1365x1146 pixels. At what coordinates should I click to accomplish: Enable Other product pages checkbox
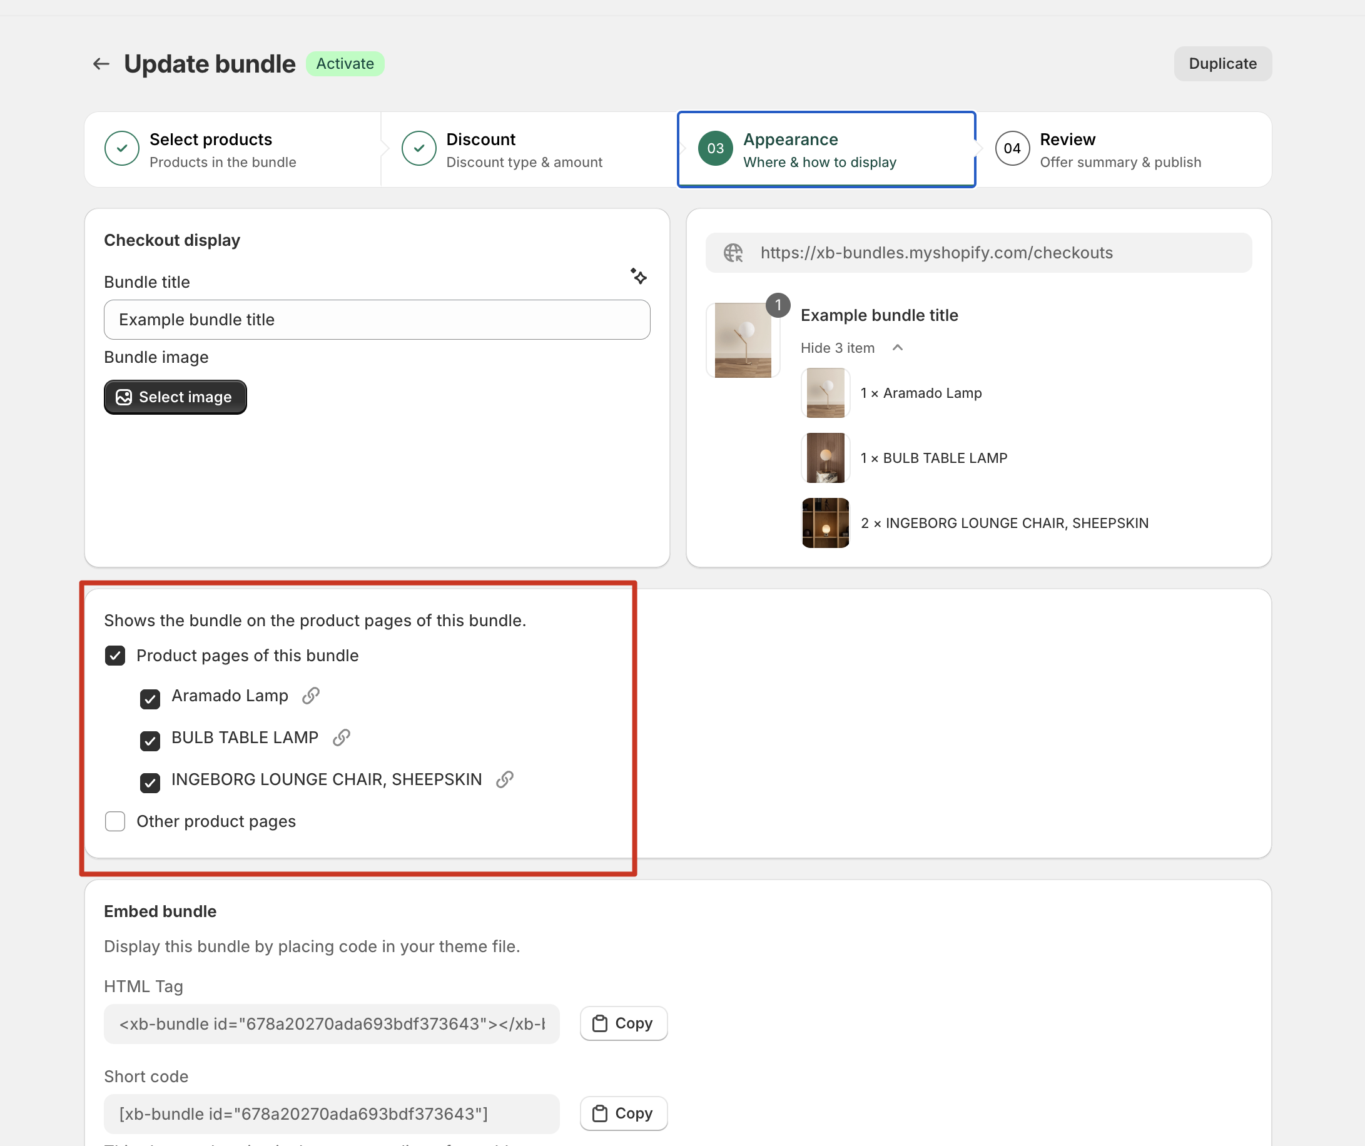click(x=115, y=821)
